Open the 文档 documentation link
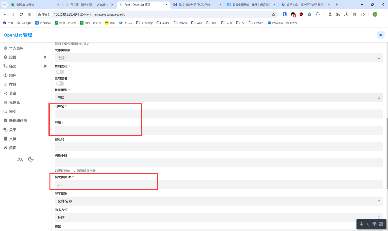388x231 pixels. click(x=14, y=139)
